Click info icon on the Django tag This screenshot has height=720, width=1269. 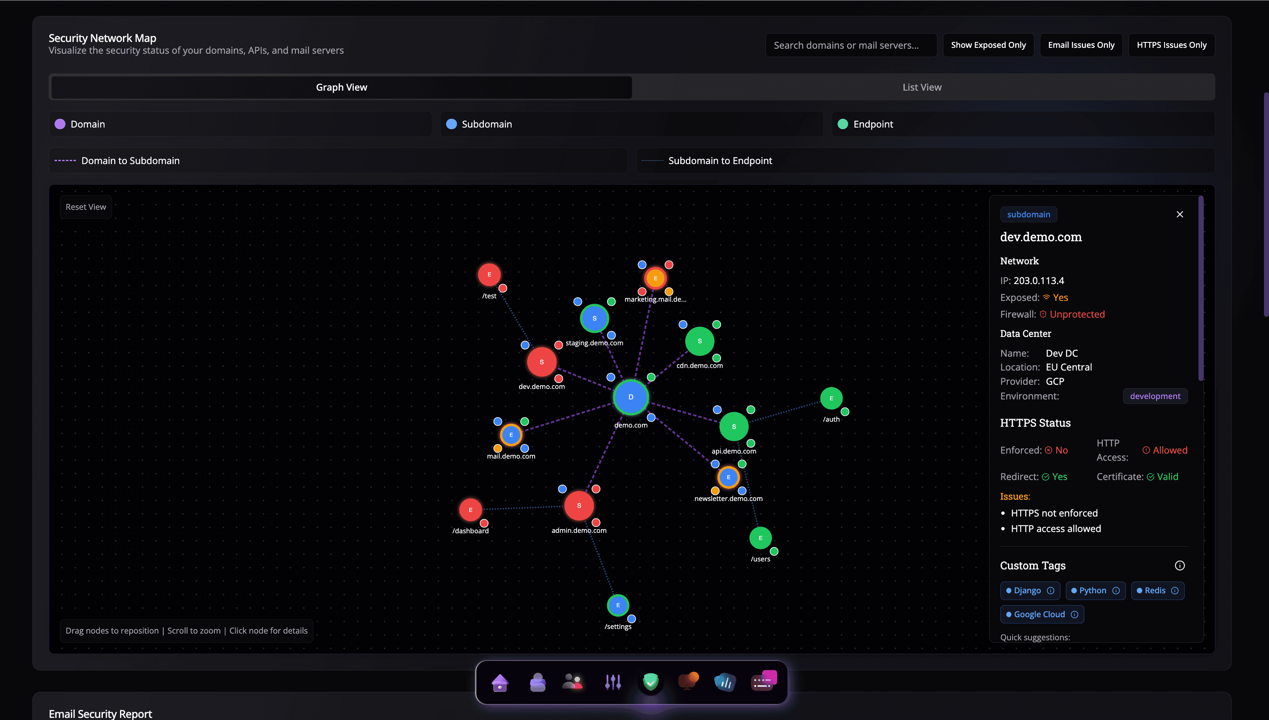(x=1050, y=590)
